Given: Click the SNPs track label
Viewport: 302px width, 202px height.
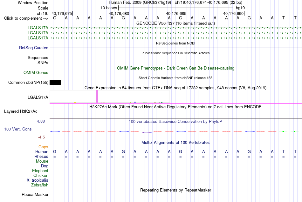Looking at the screenshot, I should tap(43, 63).
